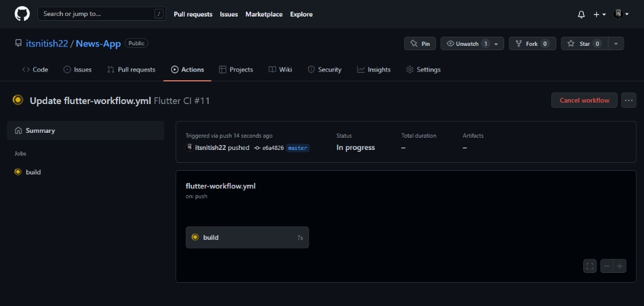Image resolution: width=644 pixels, height=306 pixels.
Task: Open Pull requests in top navigation
Action: 193,14
